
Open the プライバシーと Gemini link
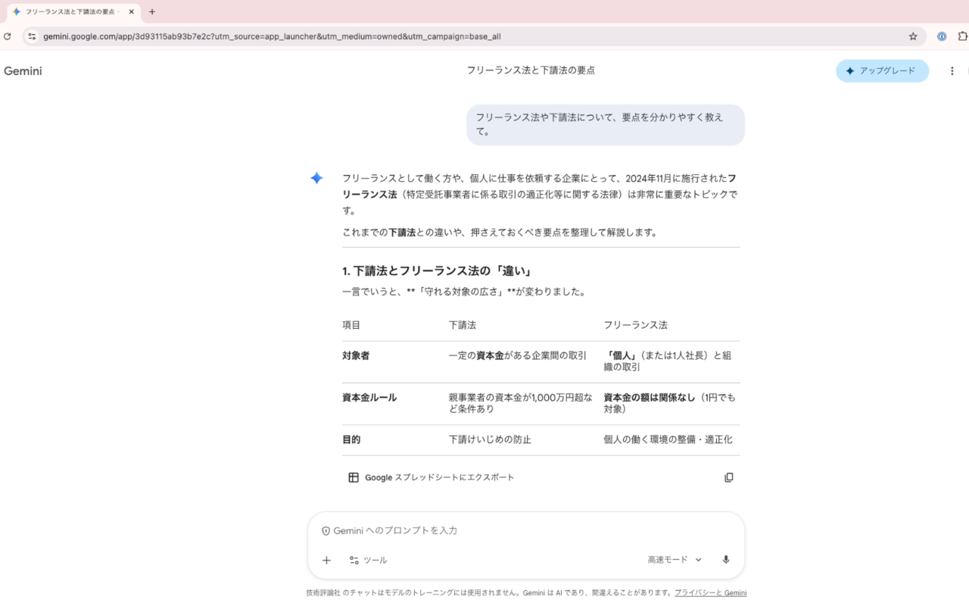710,593
